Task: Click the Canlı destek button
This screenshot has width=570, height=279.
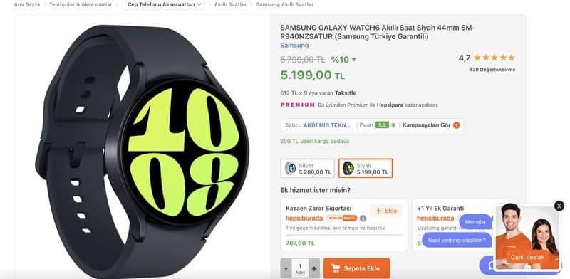Action: click(x=527, y=257)
